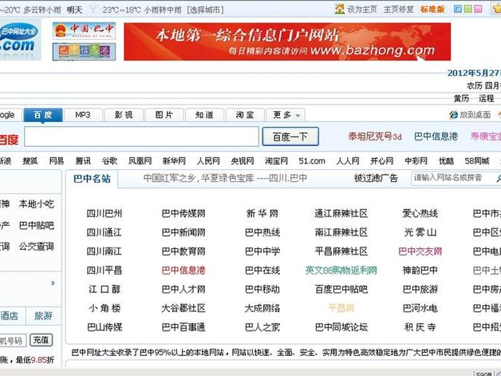Switch to the MP3 search tab
Image resolution: width=501 pixels, height=376 pixels.
tap(83, 115)
